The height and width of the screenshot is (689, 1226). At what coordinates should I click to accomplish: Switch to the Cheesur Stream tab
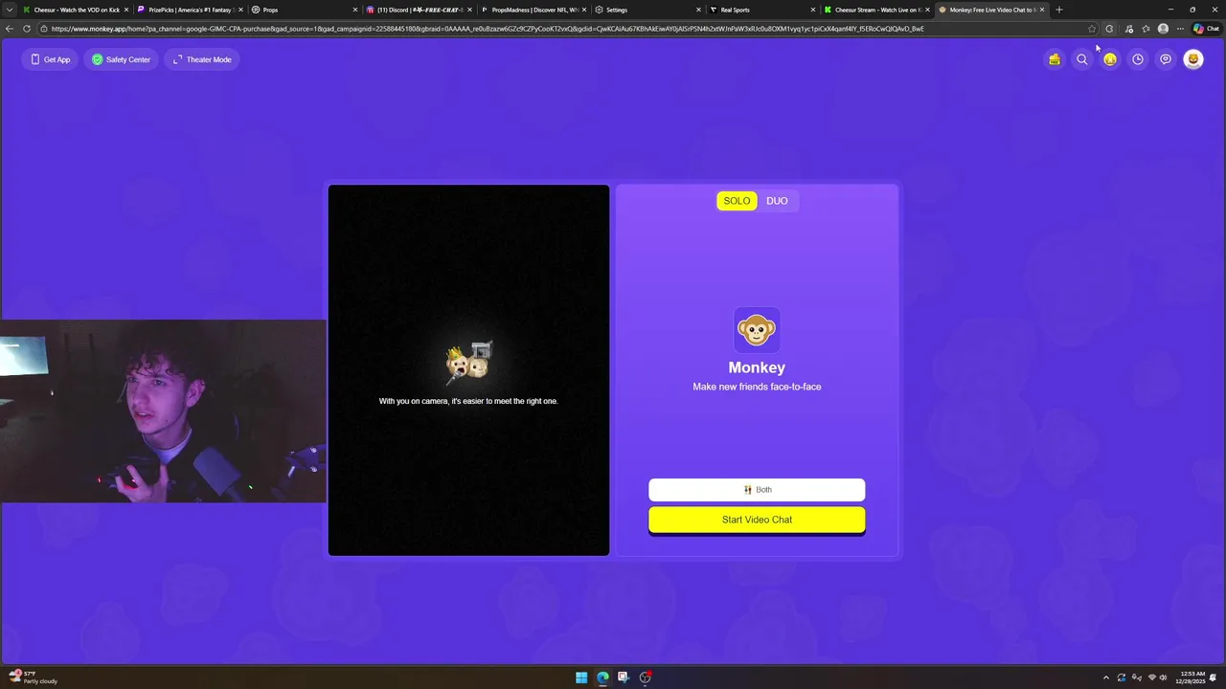[878, 10]
